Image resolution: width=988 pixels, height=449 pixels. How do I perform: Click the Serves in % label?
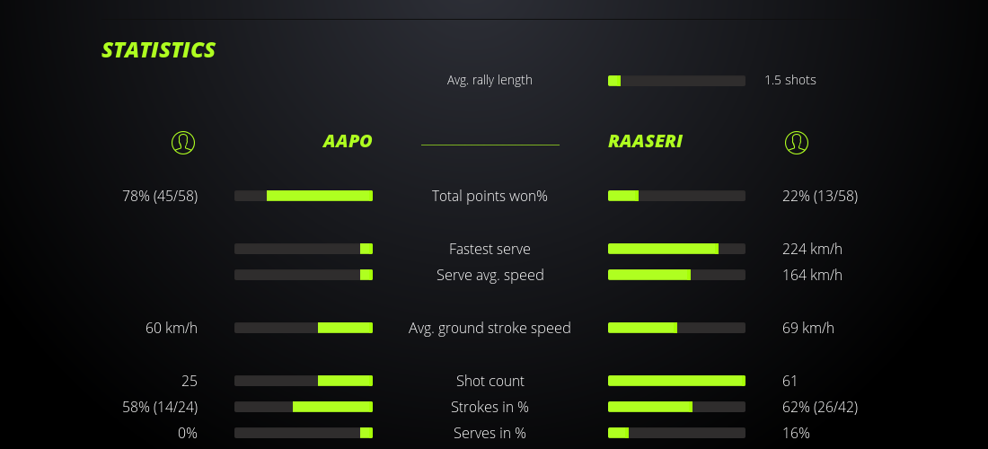pyautogui.click(x=490, y=433)
